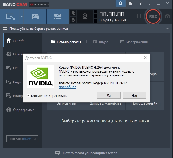The height and width of the screenshot is (158, 173).
Task: Select game recording mode gamepad icon
Action: click(x=35, y=16)
